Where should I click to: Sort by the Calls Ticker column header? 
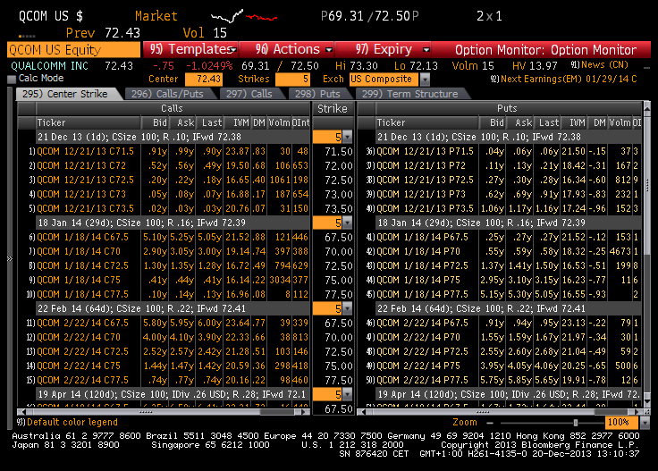[x=88, y=122]
